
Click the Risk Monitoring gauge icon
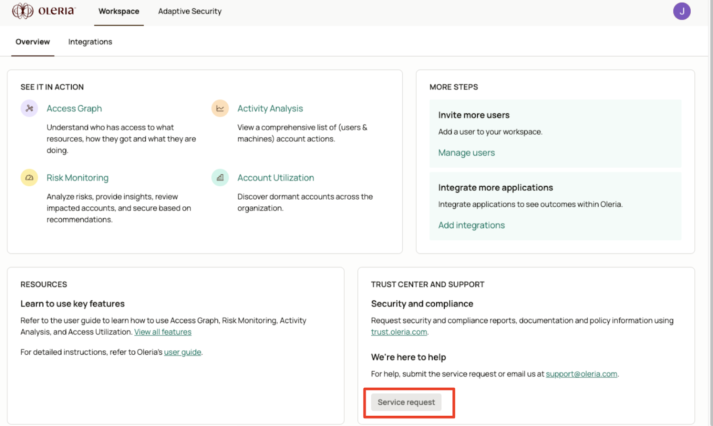click(x=29, y=177)
